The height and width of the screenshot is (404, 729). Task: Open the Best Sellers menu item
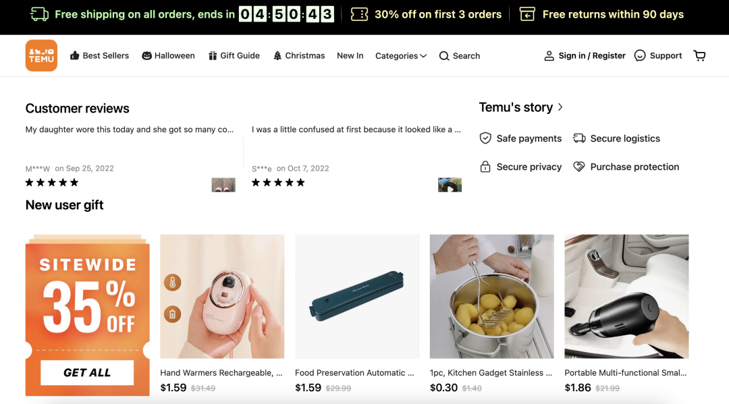pyautogui.click(x=99, y=55)
